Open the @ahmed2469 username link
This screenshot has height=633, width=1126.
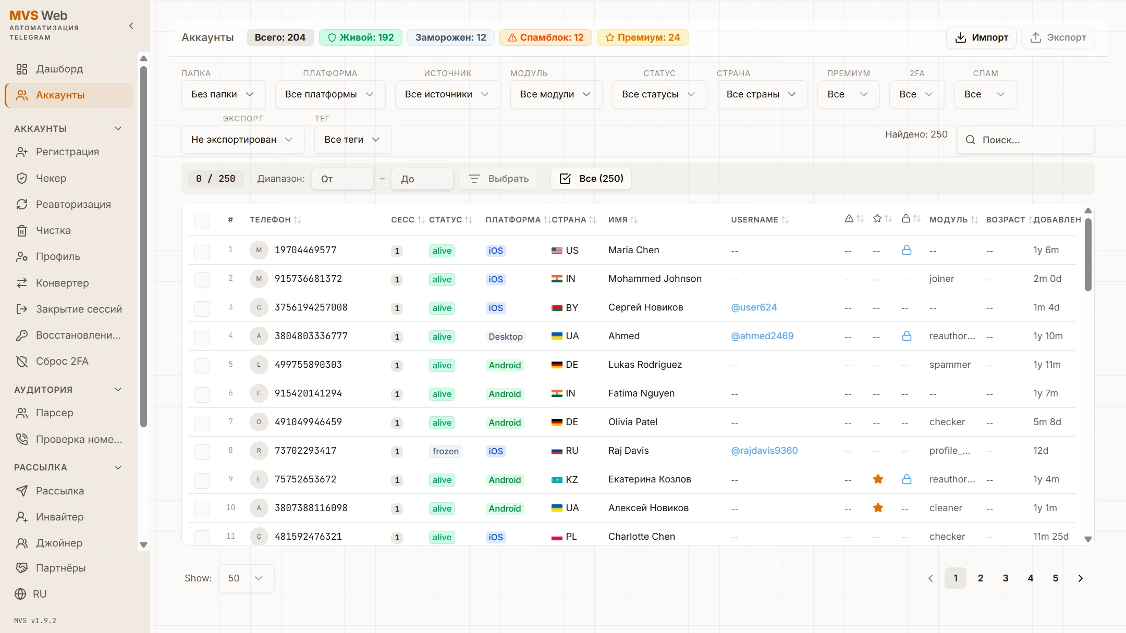(x=762, y=336)
